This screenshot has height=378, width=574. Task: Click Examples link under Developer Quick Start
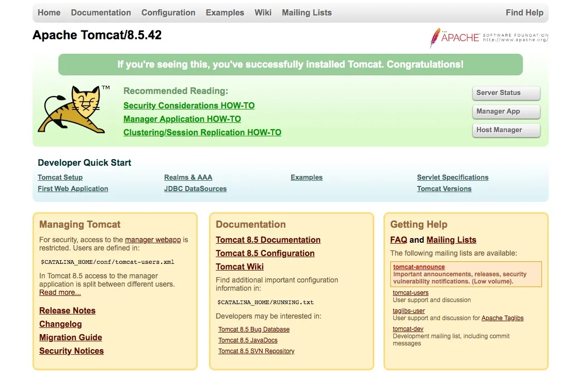[x=307, y=177]
